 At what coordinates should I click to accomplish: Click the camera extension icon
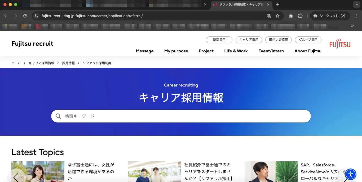291,16
